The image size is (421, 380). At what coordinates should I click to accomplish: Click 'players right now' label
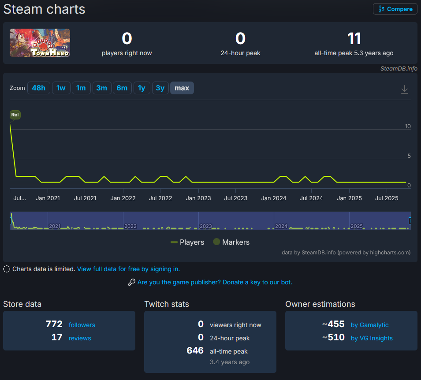pyautogui.click(x=127, y=53)
